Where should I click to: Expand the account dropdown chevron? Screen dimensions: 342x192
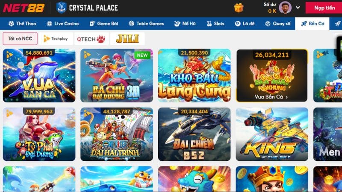point(298,8)
